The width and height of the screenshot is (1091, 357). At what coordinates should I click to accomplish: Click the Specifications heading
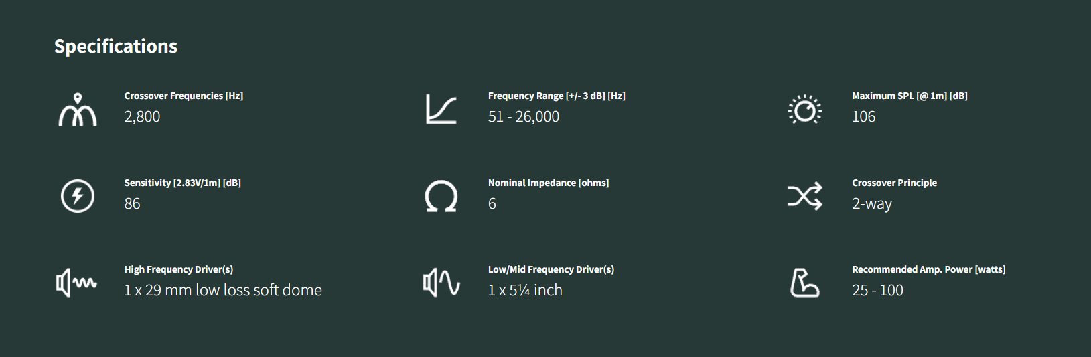click(x=116, y=46)
